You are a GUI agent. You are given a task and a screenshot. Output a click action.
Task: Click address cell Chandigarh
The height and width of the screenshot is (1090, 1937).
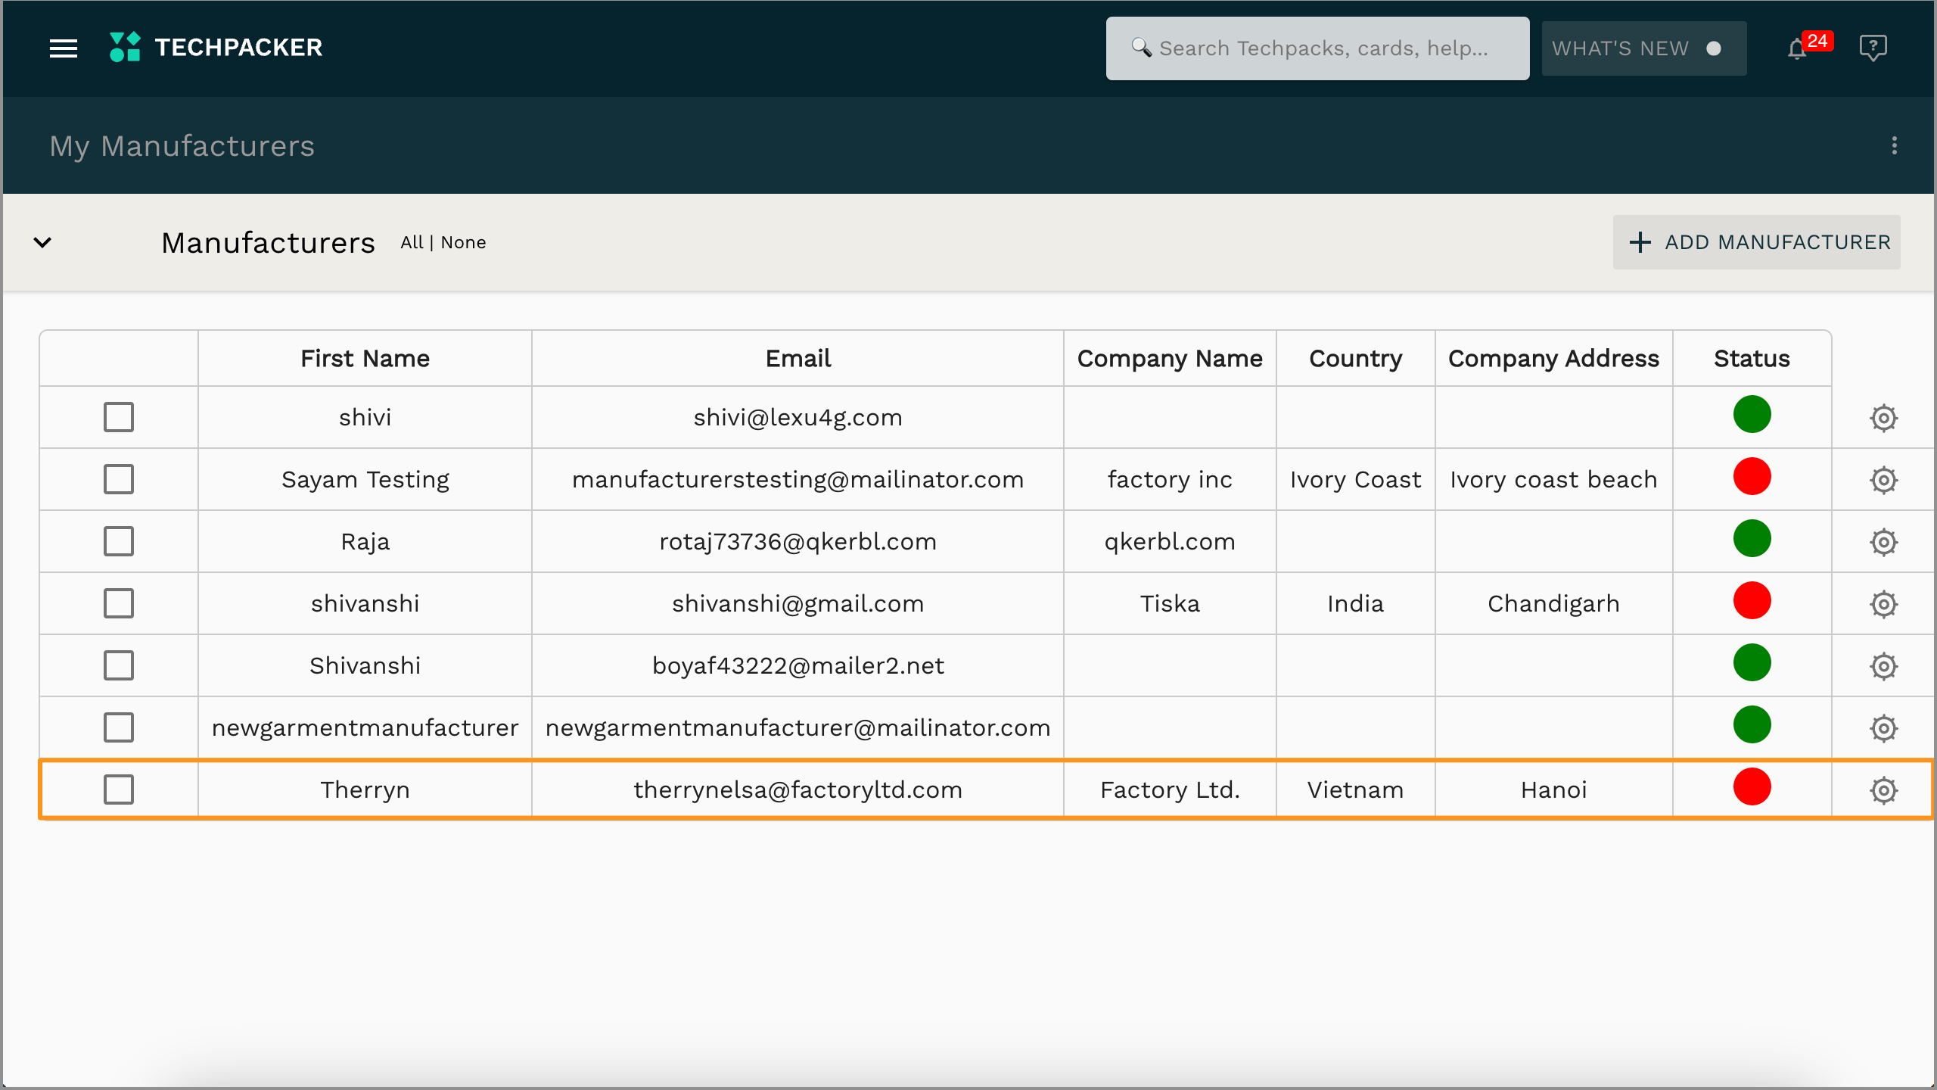[x=1553, y=603]
